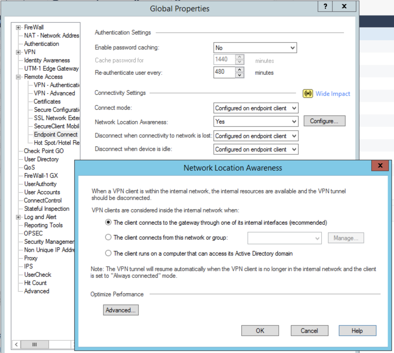Select Identity Awareness in the tree

pos(47,60)
